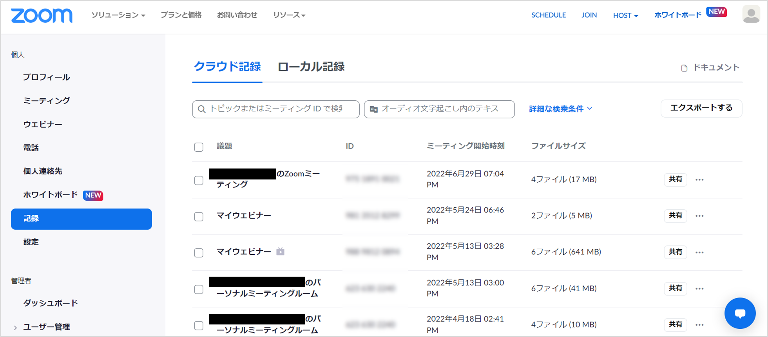The height and width of the screenshot is (337, 768).
Task: Open more options for the May 24 recording
Action: [699, 216]
